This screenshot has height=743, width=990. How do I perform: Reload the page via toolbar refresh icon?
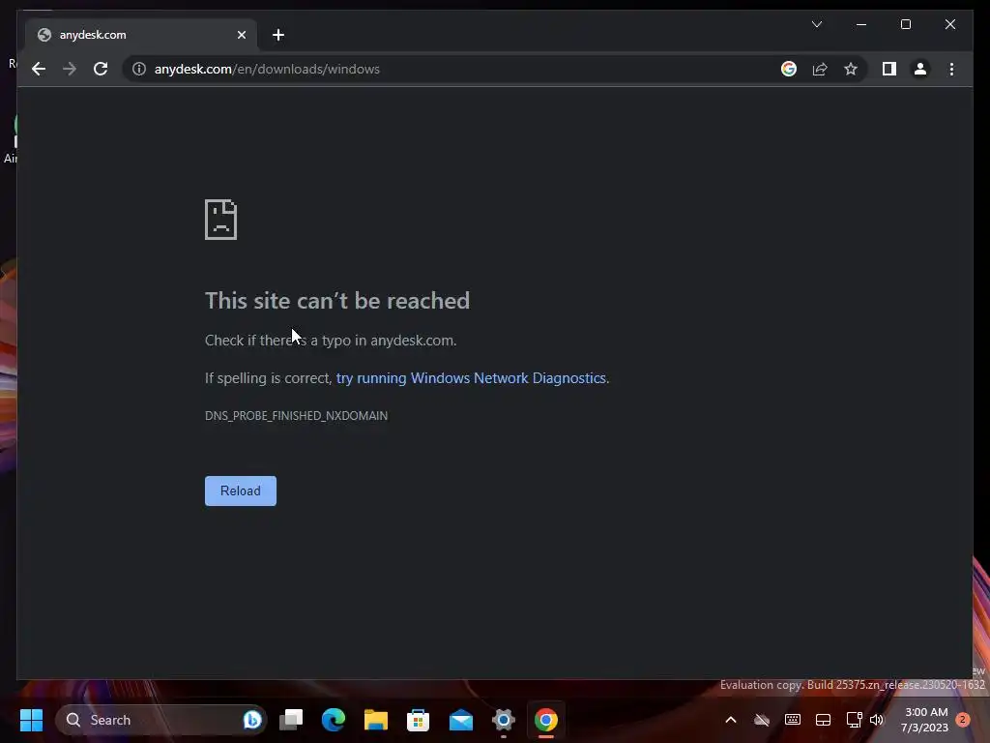pyautogui.click(x=101, y=69)
